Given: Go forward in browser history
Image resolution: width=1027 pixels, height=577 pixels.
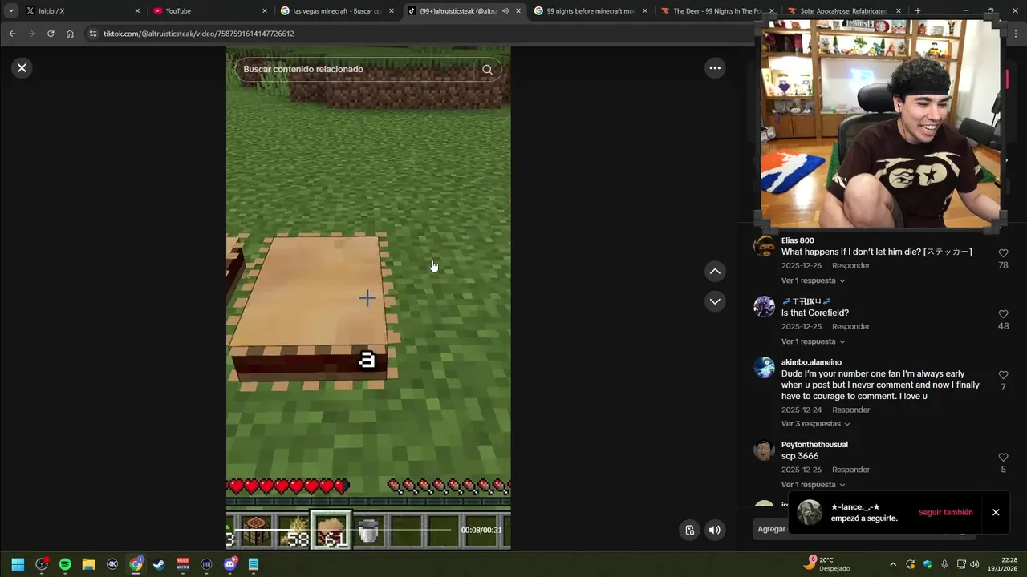Looking at the screenshot, I should pos(31,34).
